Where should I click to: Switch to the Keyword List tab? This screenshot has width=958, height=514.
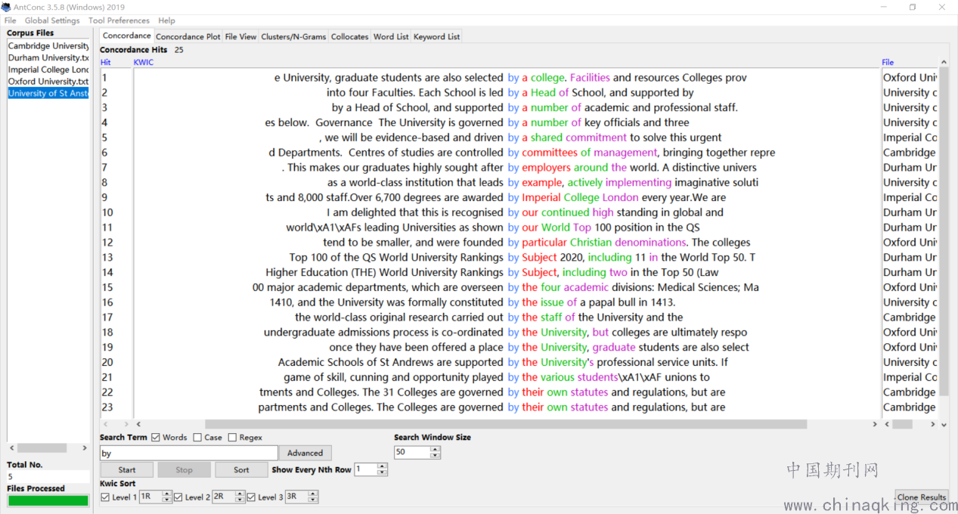[436, 36]
